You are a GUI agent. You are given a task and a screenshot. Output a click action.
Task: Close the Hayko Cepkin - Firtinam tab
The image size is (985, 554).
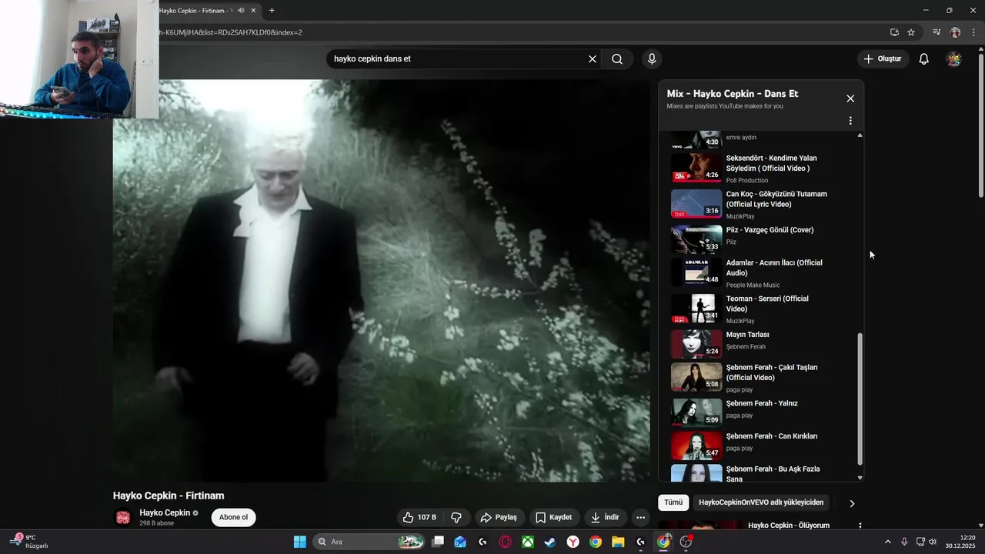click(253, 11)
